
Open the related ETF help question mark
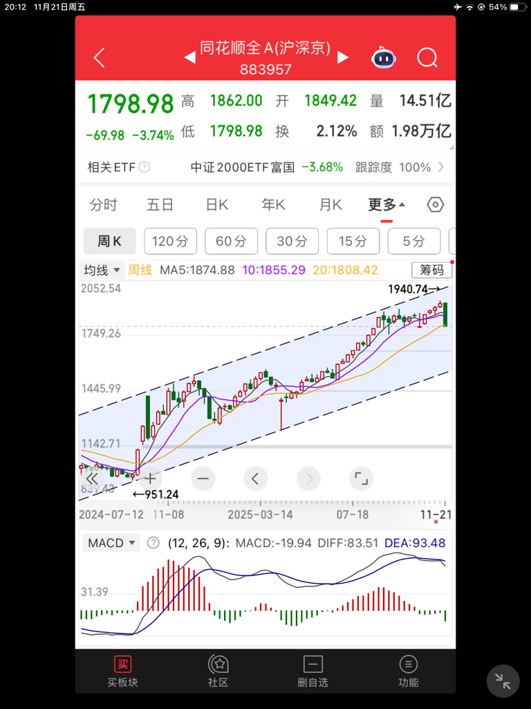click(x=144, y=168)
